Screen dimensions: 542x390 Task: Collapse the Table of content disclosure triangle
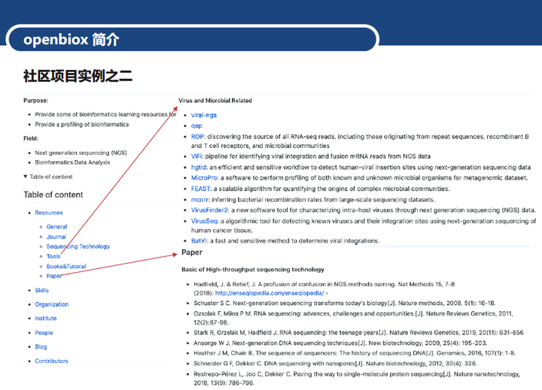26,177
